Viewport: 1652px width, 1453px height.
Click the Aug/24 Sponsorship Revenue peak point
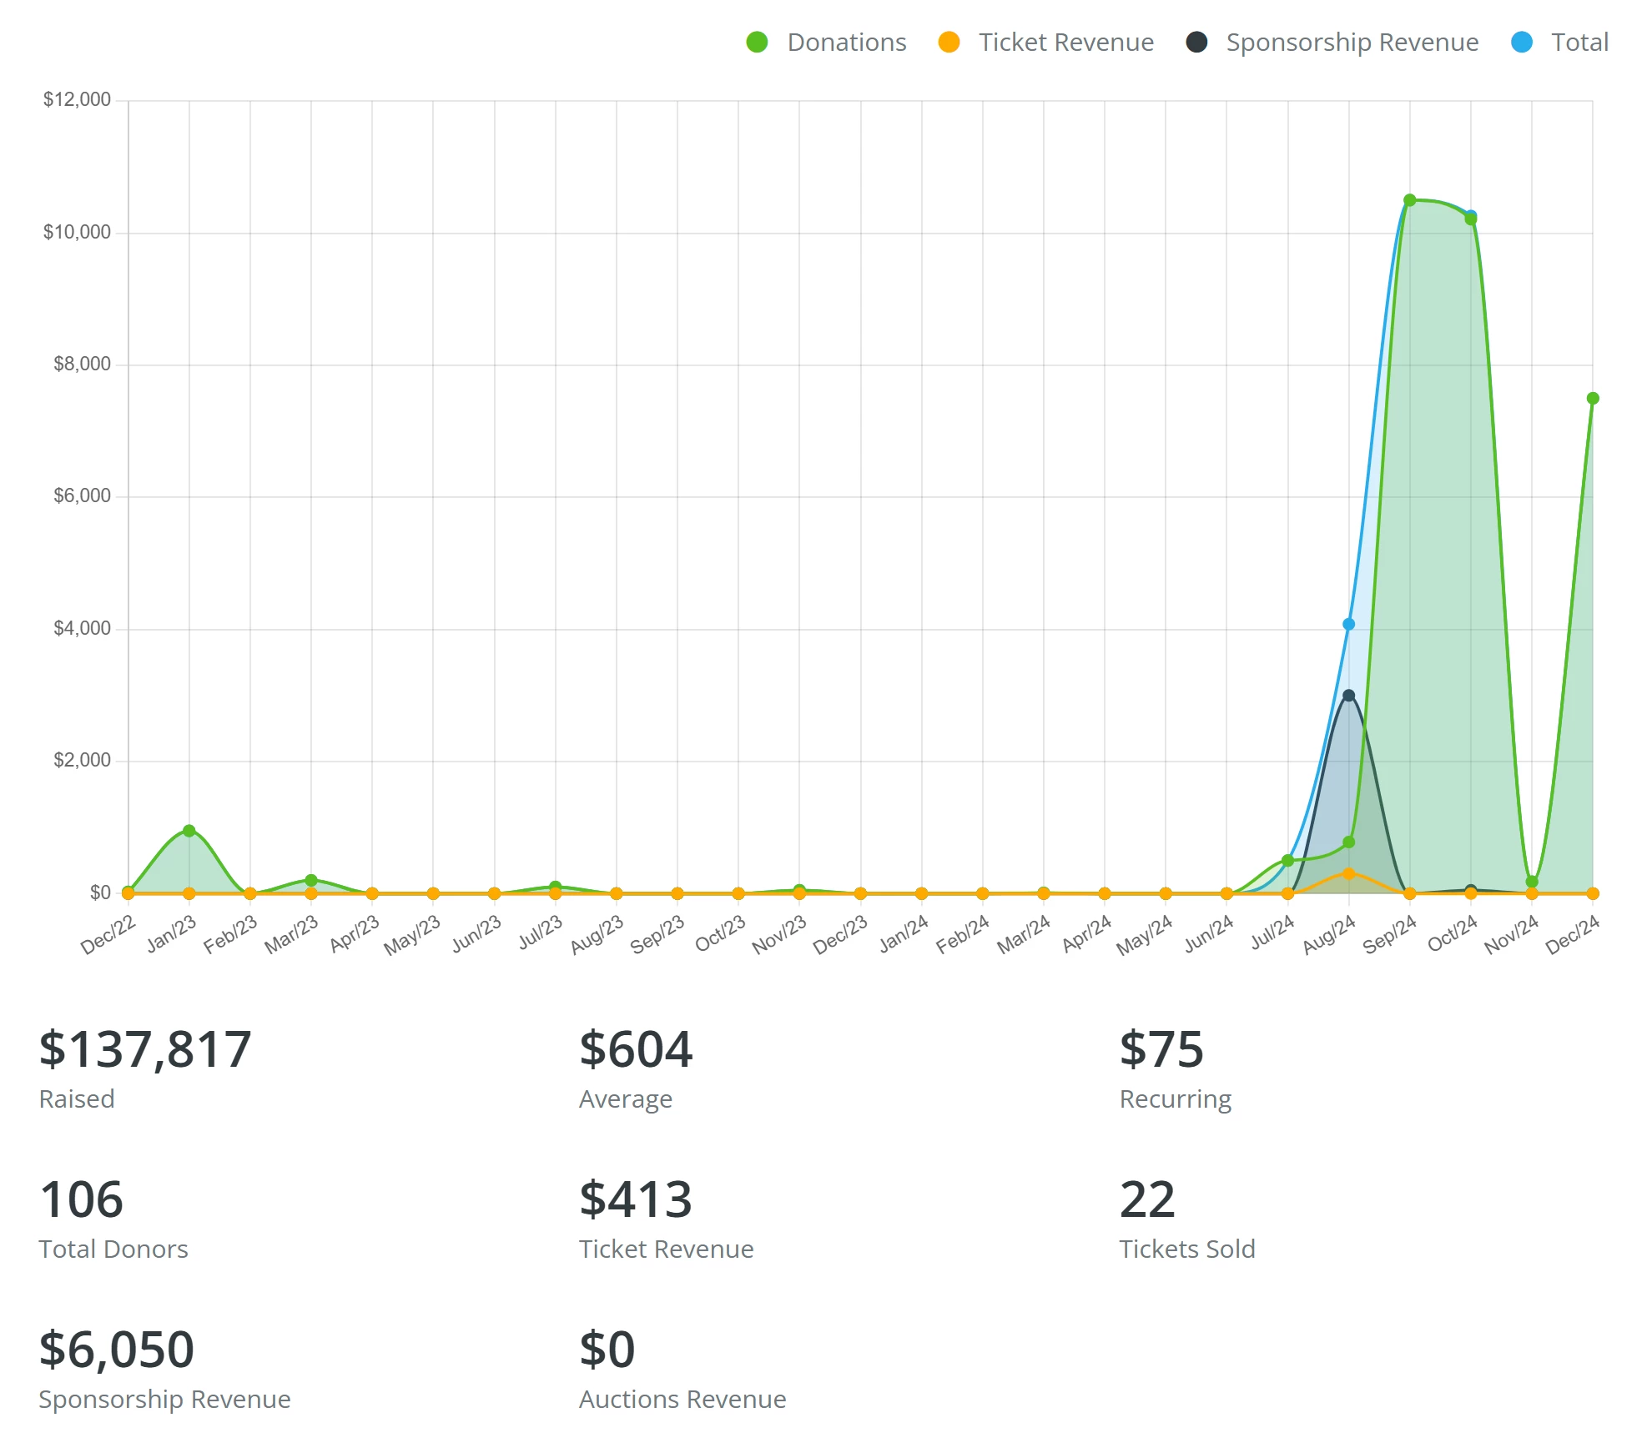point(1349,696)
